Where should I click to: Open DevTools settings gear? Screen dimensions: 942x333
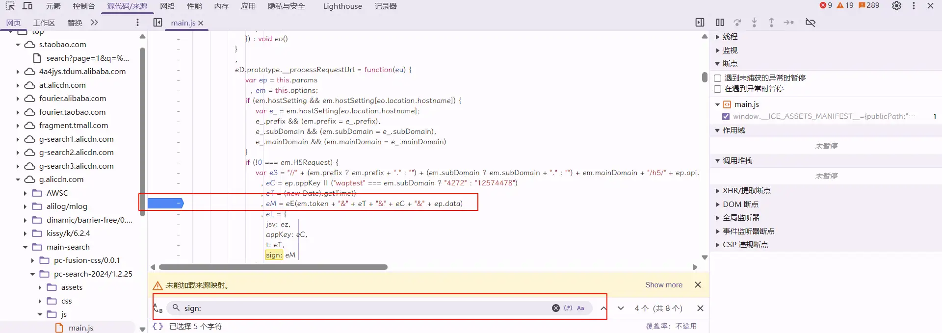[x=896, y=6]
